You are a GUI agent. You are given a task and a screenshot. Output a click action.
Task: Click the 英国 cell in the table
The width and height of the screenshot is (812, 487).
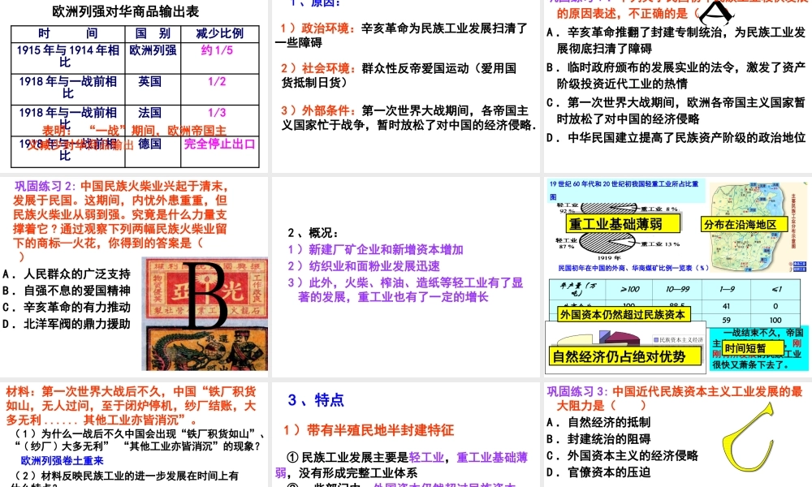click(x=149, y=81)
